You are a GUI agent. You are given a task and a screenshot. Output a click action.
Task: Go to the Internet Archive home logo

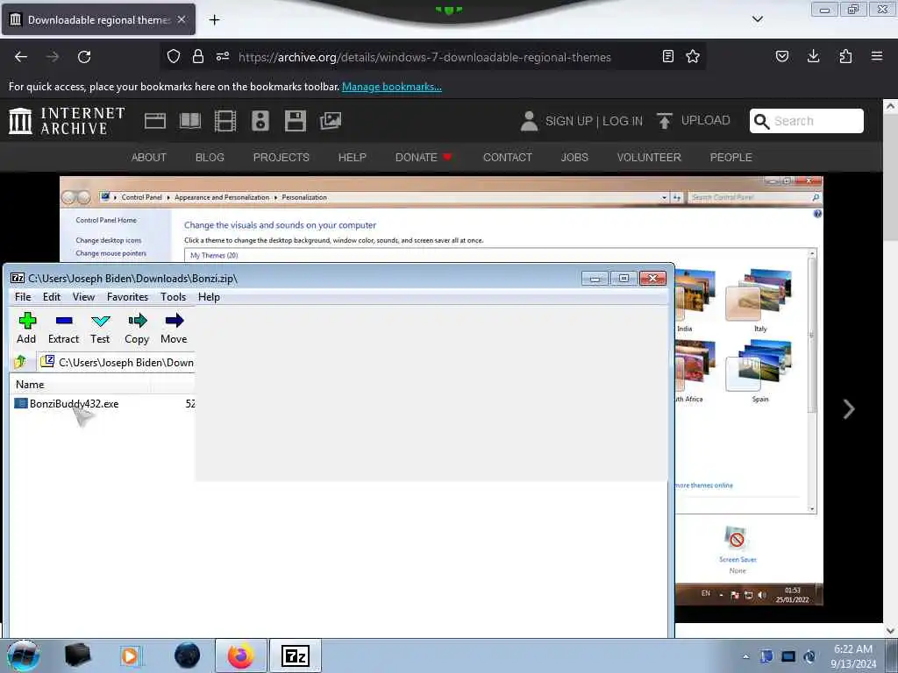coord(67,121)
